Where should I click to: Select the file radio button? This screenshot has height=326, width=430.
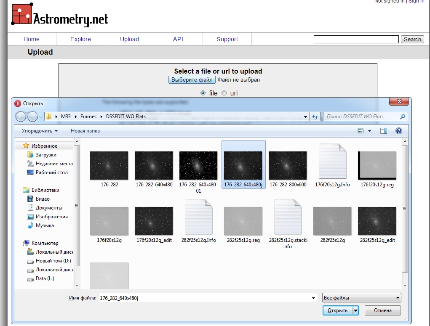[203, 93]
